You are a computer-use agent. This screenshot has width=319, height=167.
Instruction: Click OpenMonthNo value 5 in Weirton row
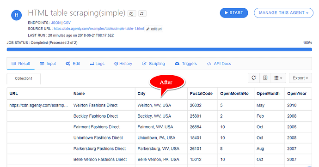tap(236, 105)
